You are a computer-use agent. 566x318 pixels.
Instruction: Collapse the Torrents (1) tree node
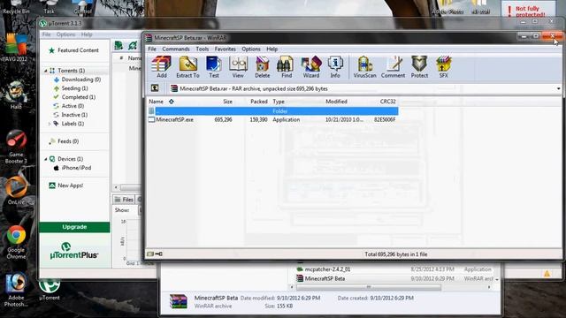tap(45, 71)
